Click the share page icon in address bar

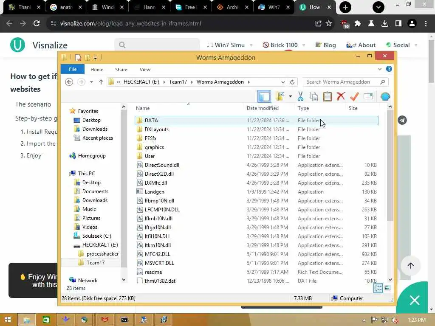point(318,23)
